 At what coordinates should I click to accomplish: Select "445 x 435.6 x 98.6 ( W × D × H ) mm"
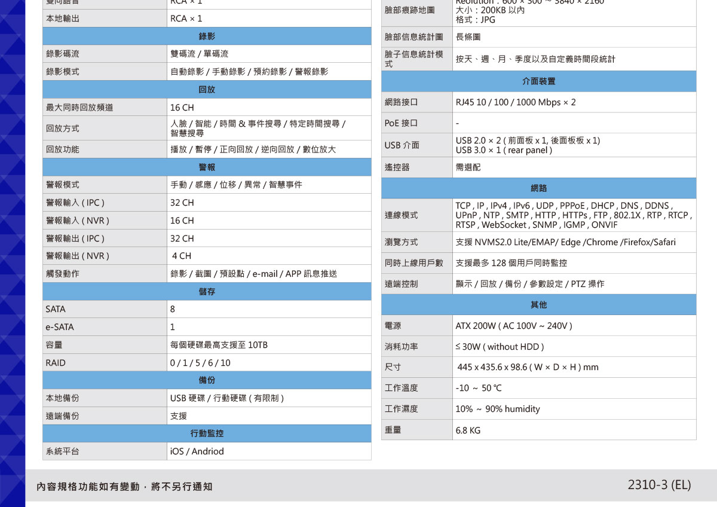click(x=528, y=367)
